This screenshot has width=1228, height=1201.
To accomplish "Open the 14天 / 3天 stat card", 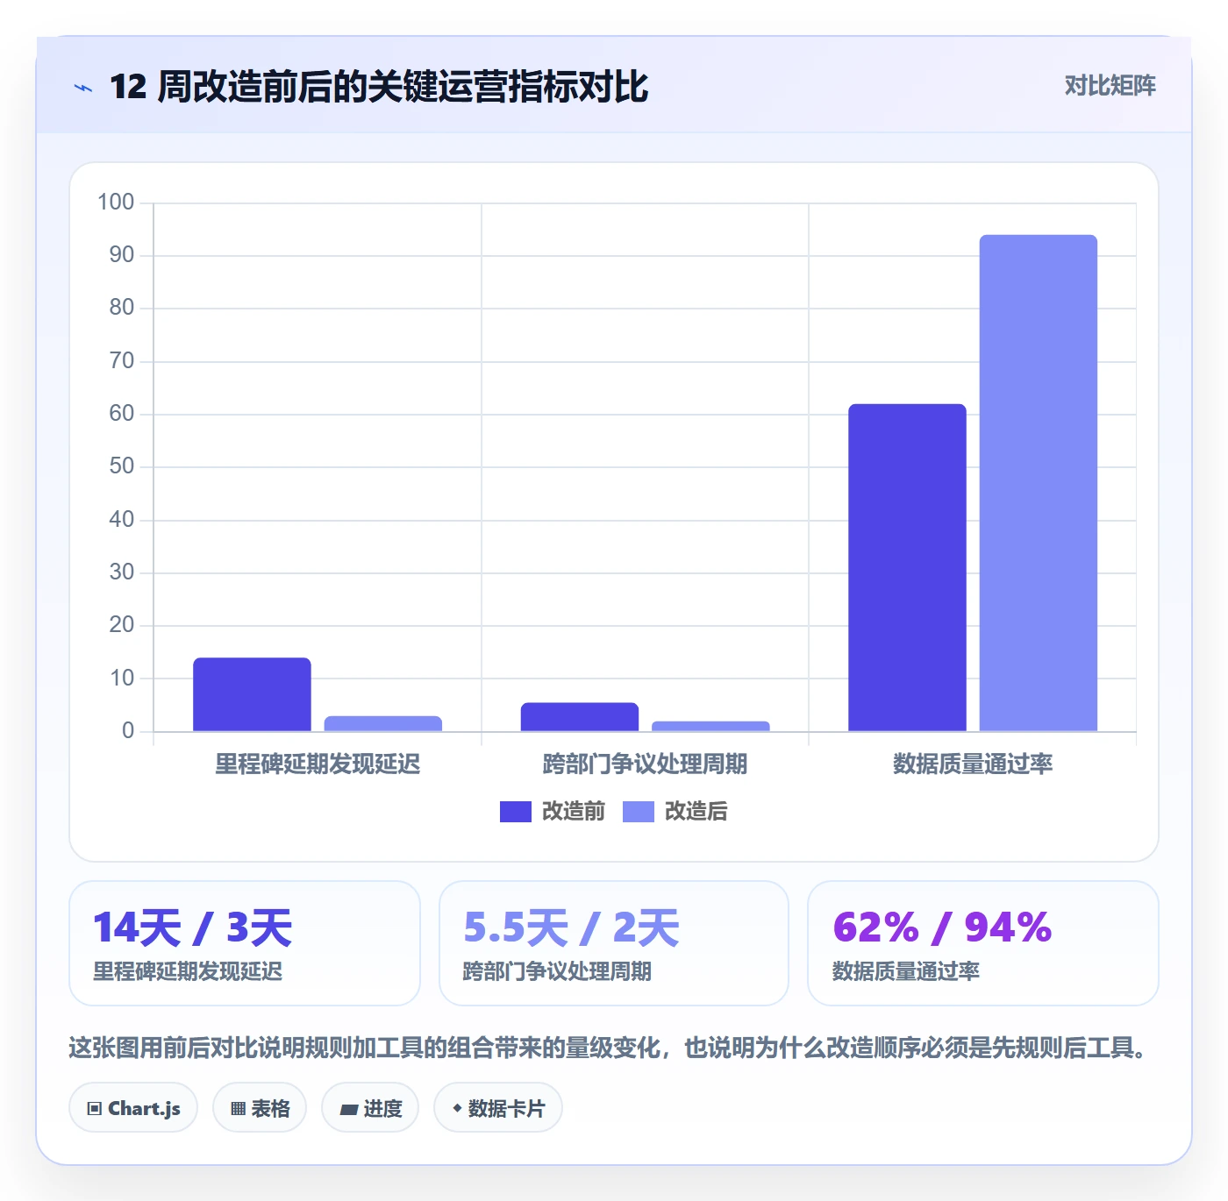I will click(245, 943).
